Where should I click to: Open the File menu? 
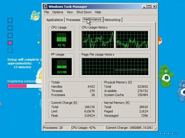pos(47,12)
